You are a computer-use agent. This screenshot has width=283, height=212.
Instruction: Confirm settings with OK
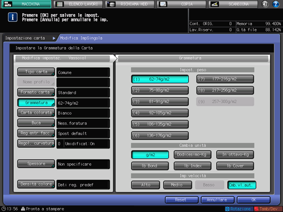click(253, 200)
